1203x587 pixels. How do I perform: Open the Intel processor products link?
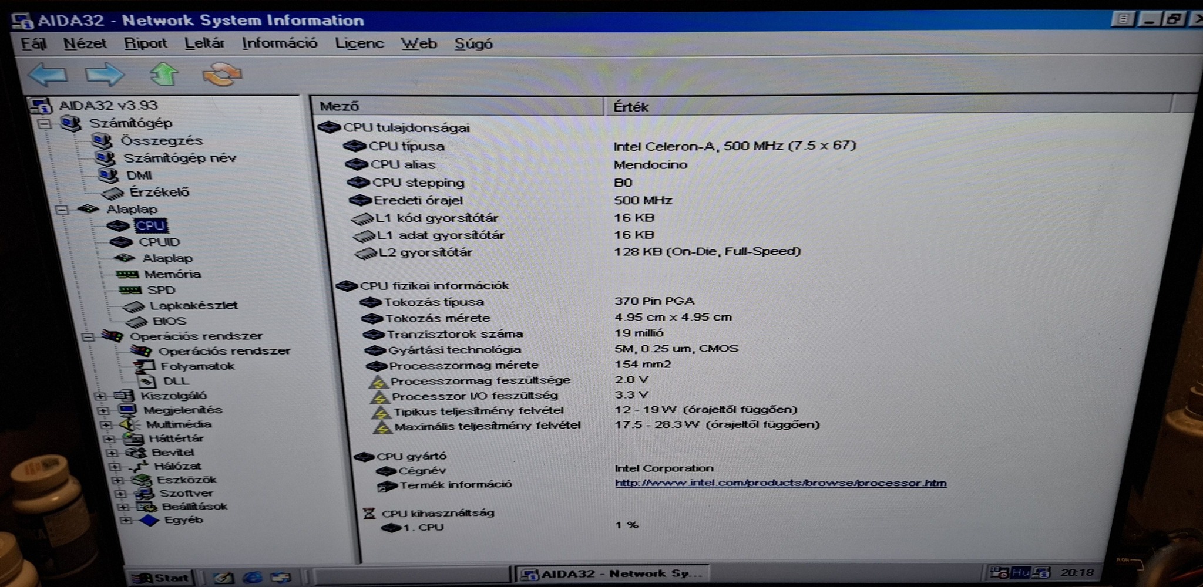pyautogui.click(x=780, y=483)
